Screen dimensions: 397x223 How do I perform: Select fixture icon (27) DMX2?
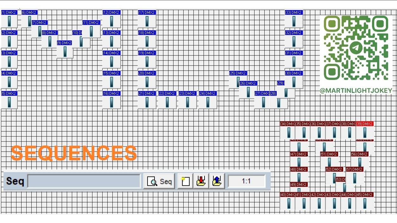[262, 100]
